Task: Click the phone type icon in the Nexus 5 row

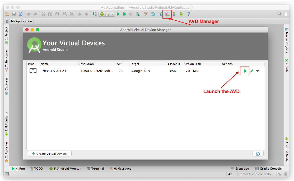Action: tap(33, 71)
